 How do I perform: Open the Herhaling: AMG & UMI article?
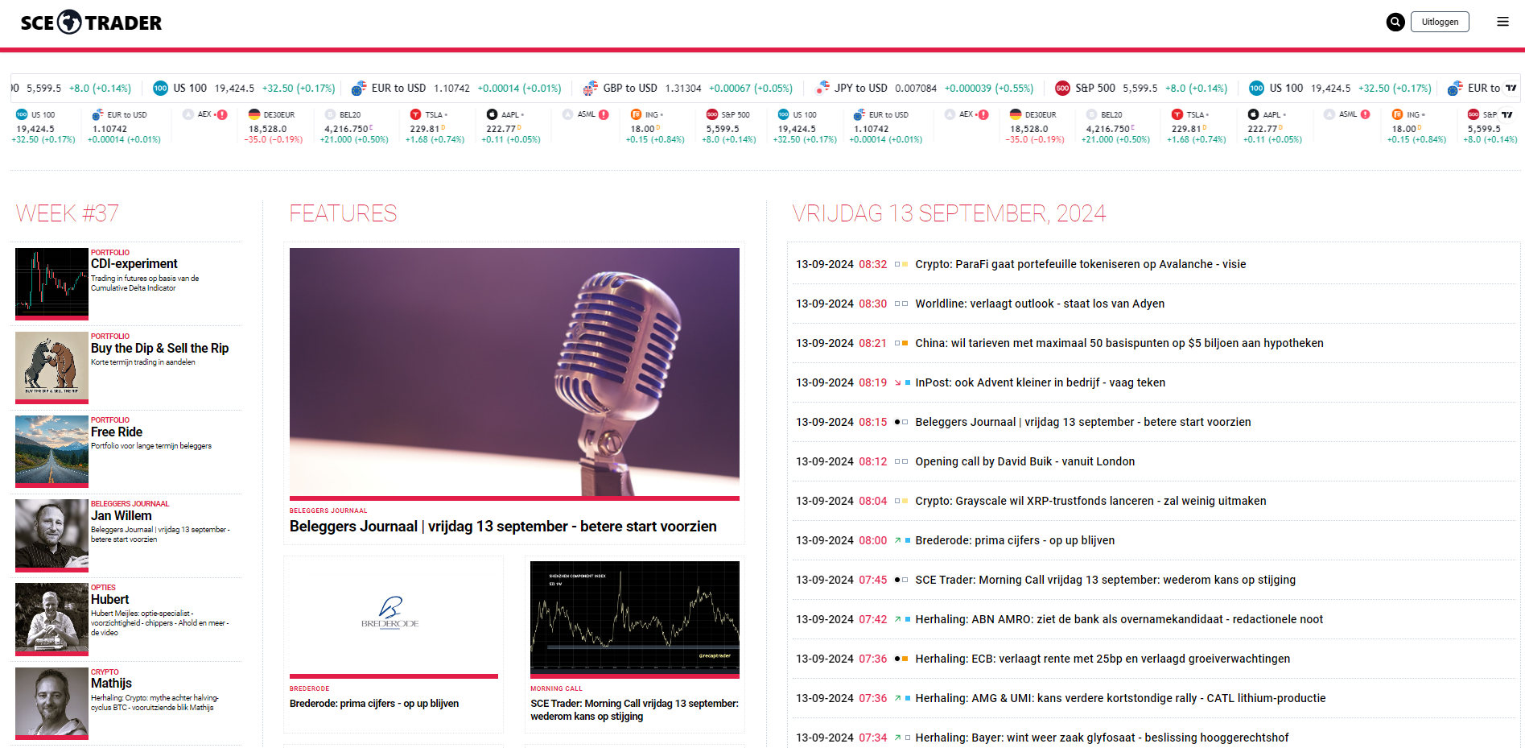click(x=1120, y=698)
